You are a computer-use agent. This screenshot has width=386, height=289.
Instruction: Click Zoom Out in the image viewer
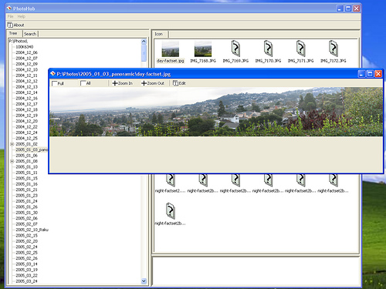click(x=153, y=83)
